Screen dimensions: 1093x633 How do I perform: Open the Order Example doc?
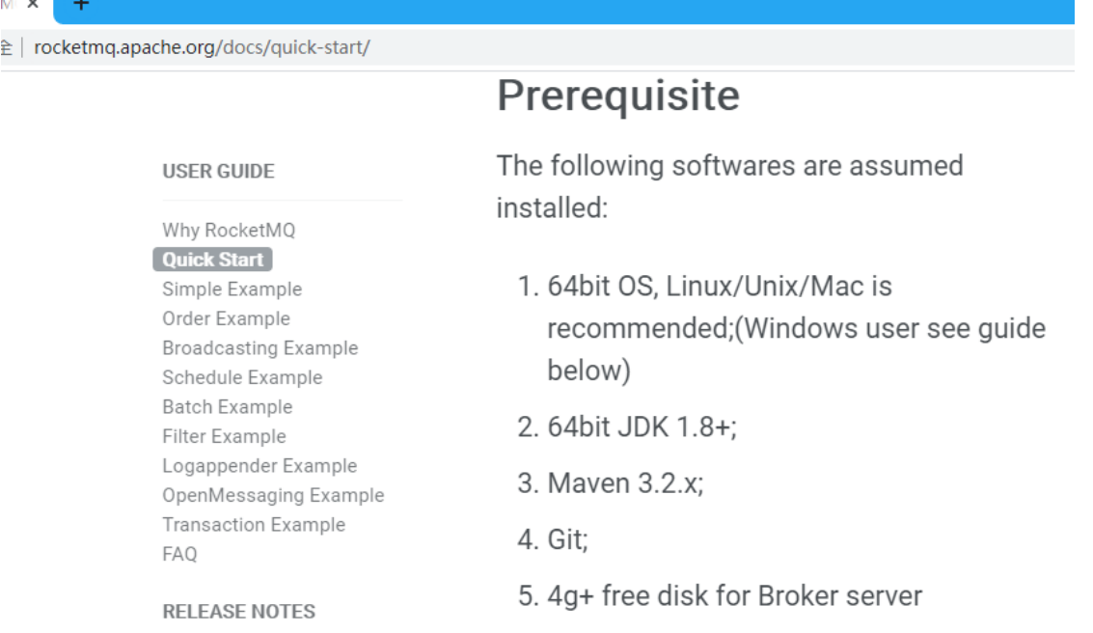226,318
